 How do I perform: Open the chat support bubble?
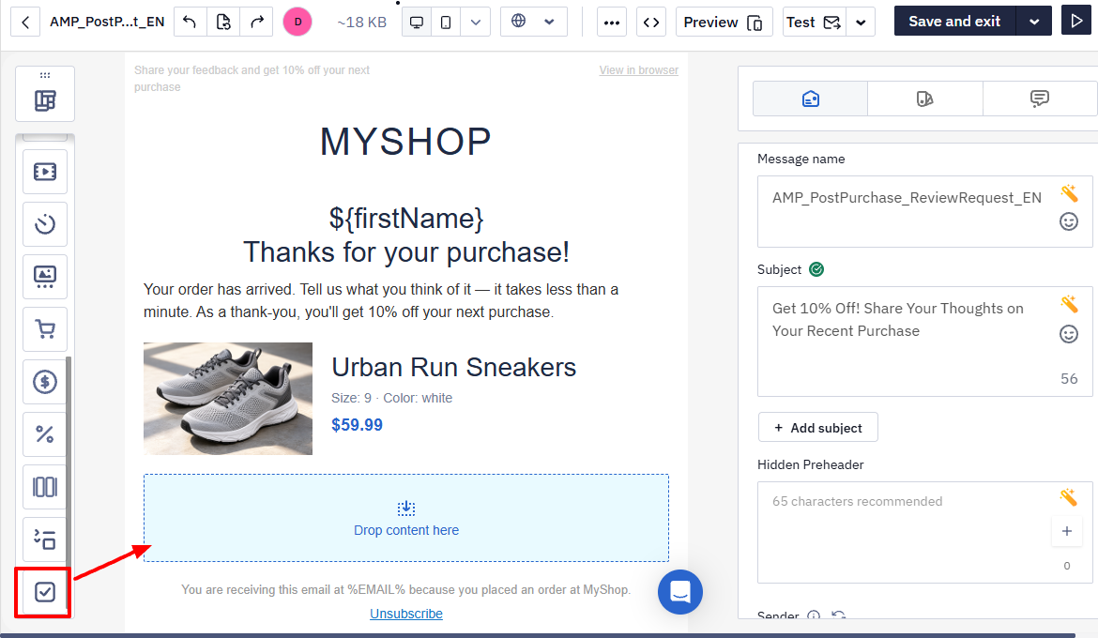pyautogui.click(x=680, y=592)
